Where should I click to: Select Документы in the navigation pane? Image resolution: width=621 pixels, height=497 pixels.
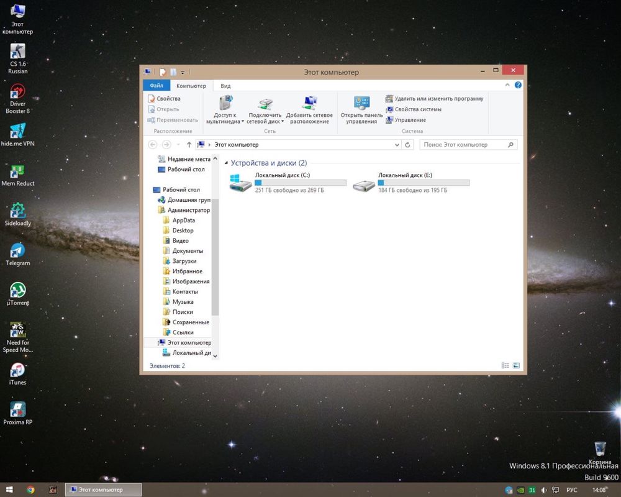tap(183, 251)
